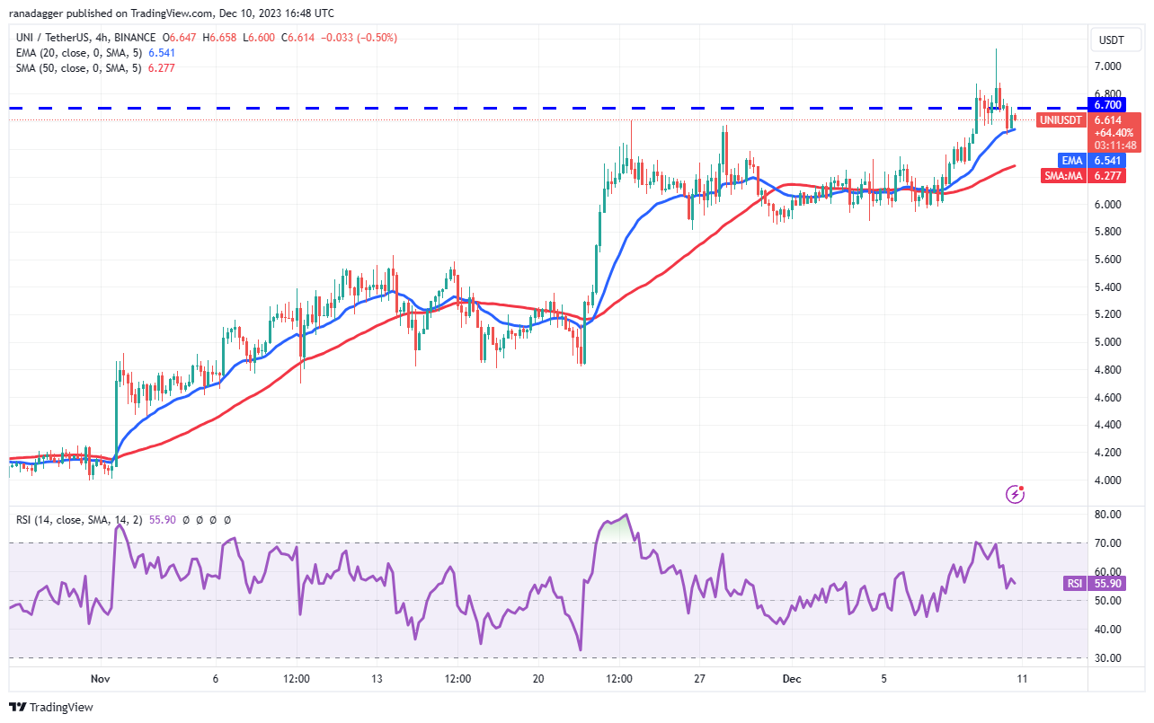The height and width of the screenshot is (723, 1154).
Task: Click the purple lightning bolt events icon
Action: pos(1016,493)
